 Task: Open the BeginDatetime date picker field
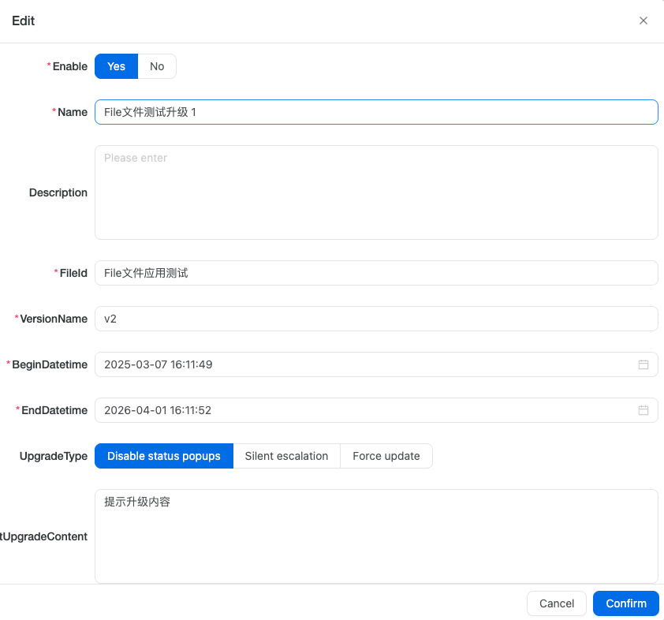363,364
